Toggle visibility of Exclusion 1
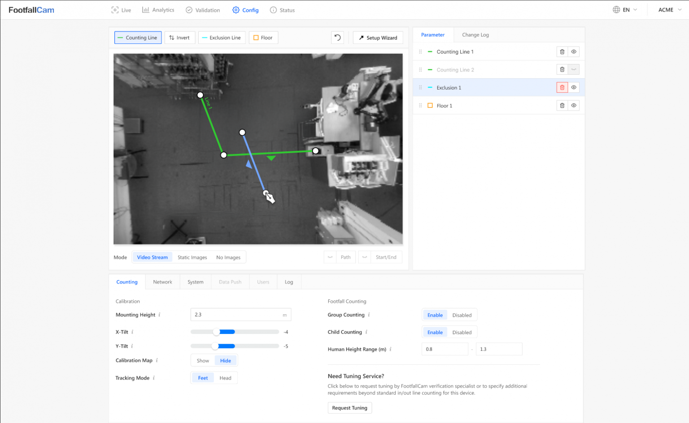Viewport: 689px width, 423px height. click(574, 87)
